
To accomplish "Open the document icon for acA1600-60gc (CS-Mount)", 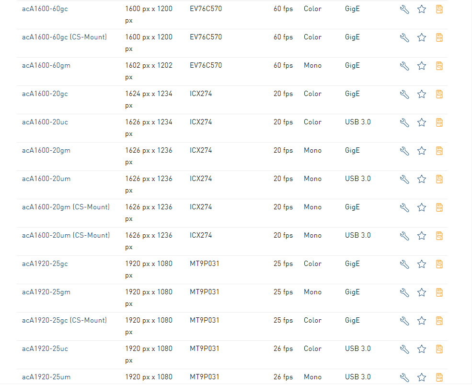I will (x=439, y=37).
